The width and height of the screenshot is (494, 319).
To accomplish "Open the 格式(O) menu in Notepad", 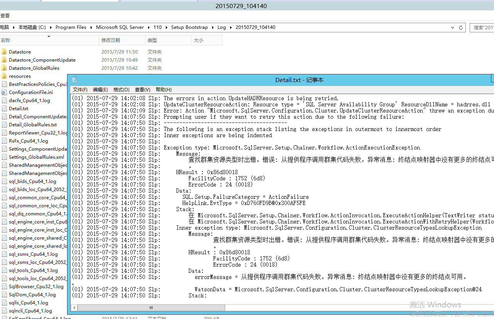I will click(121, 89).
